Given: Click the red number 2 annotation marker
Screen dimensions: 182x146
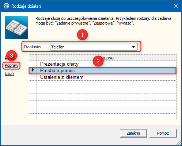Looking at the screenshot, I should coord(98,61).
